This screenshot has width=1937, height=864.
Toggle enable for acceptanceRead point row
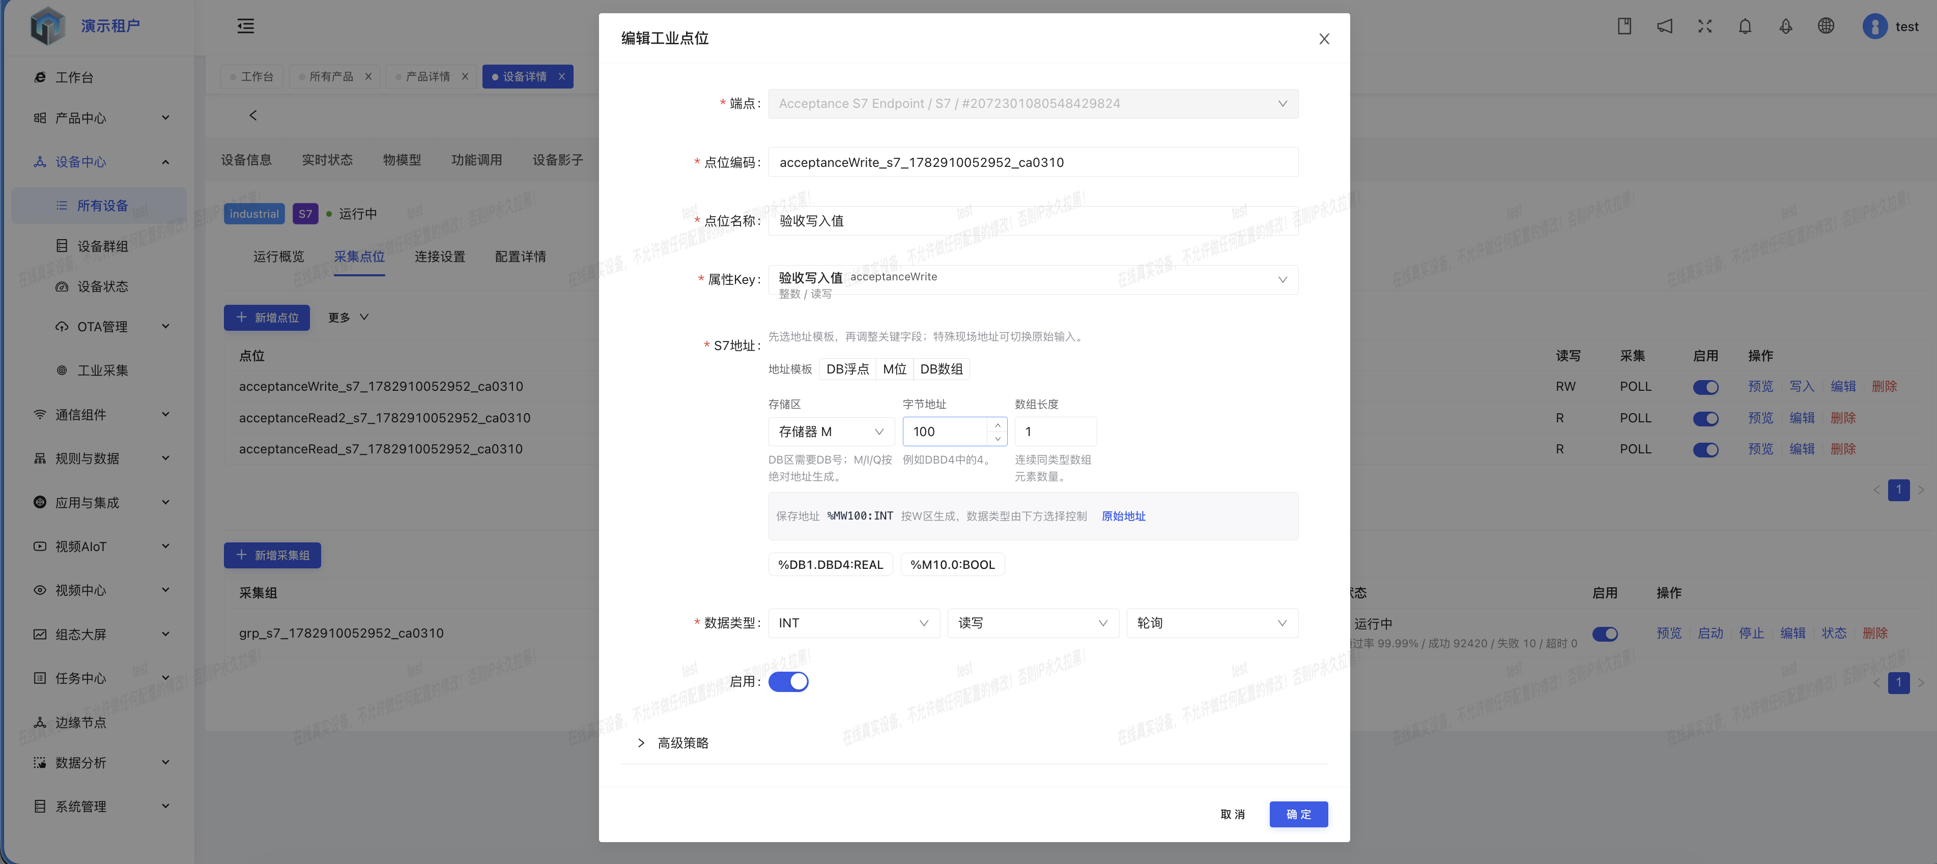click(1705, 450)
